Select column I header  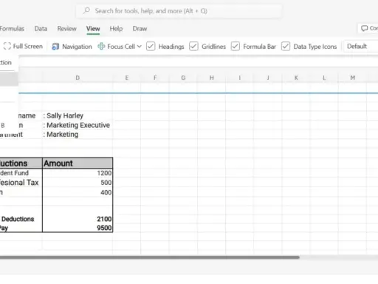coord(240,78)
